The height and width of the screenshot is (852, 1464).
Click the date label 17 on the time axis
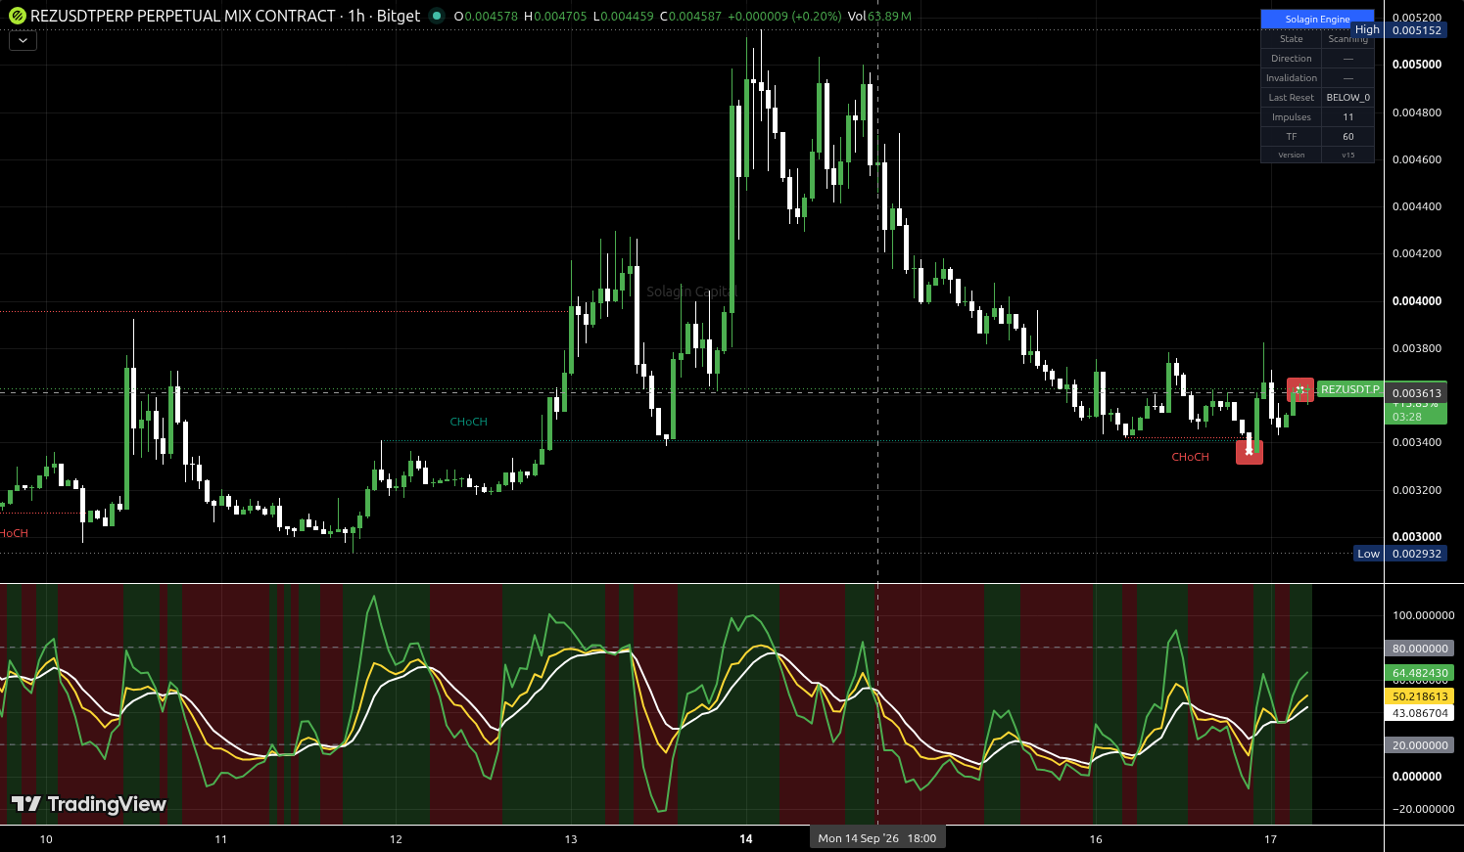click(x=1270, y=839)
